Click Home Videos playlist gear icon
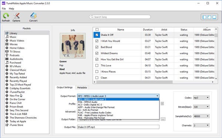 pos(7,48)
